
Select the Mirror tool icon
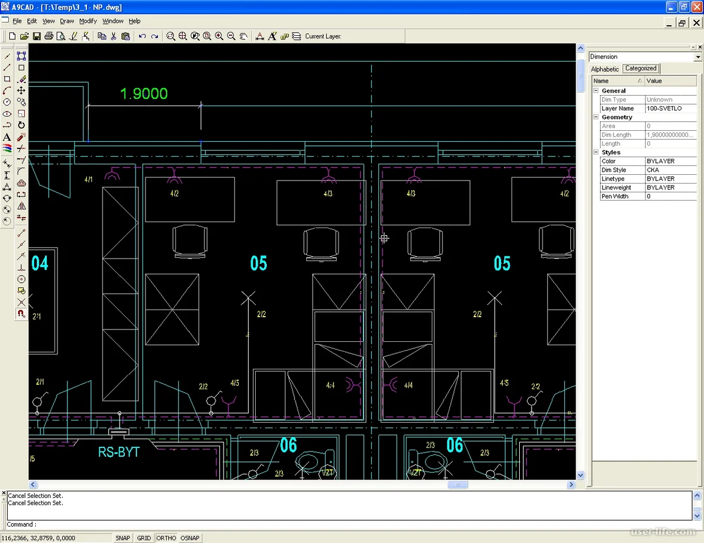click(x=21, y=206)
